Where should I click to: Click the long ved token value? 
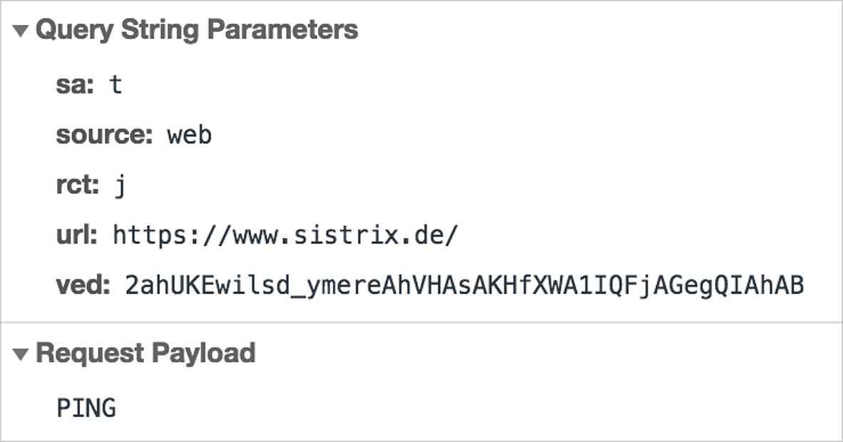click(464, 286)
